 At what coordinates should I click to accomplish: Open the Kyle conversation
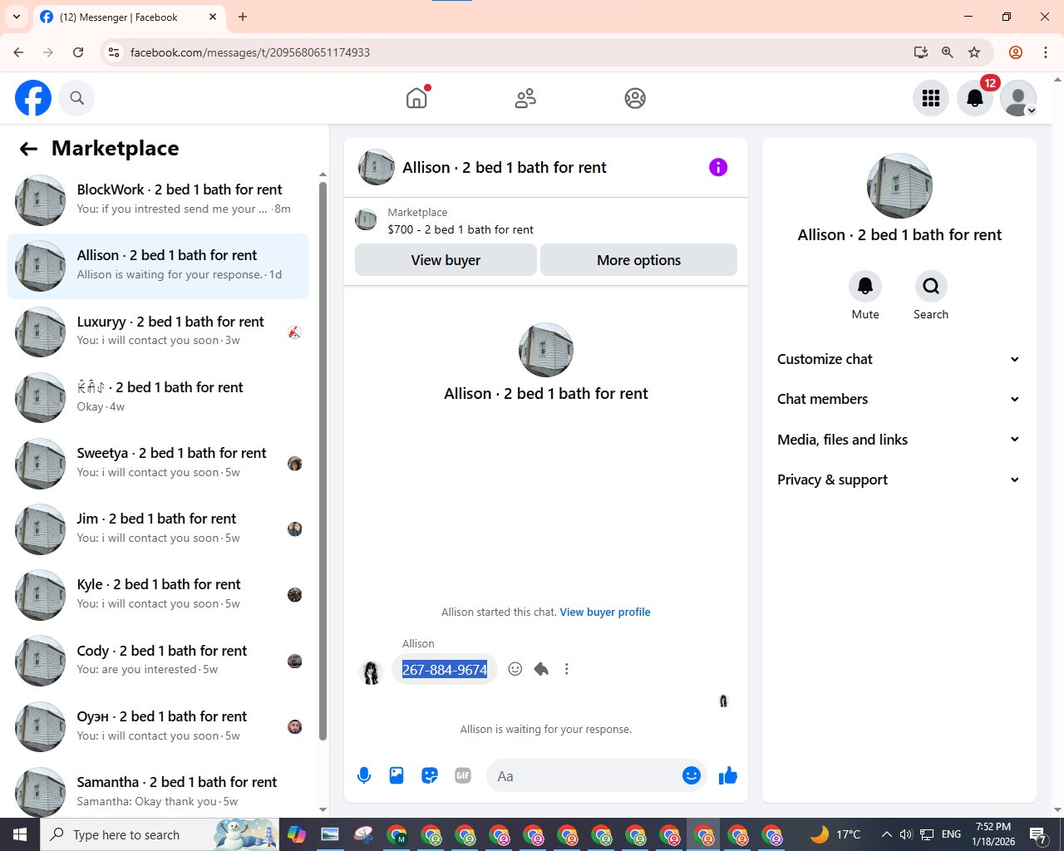158,594
